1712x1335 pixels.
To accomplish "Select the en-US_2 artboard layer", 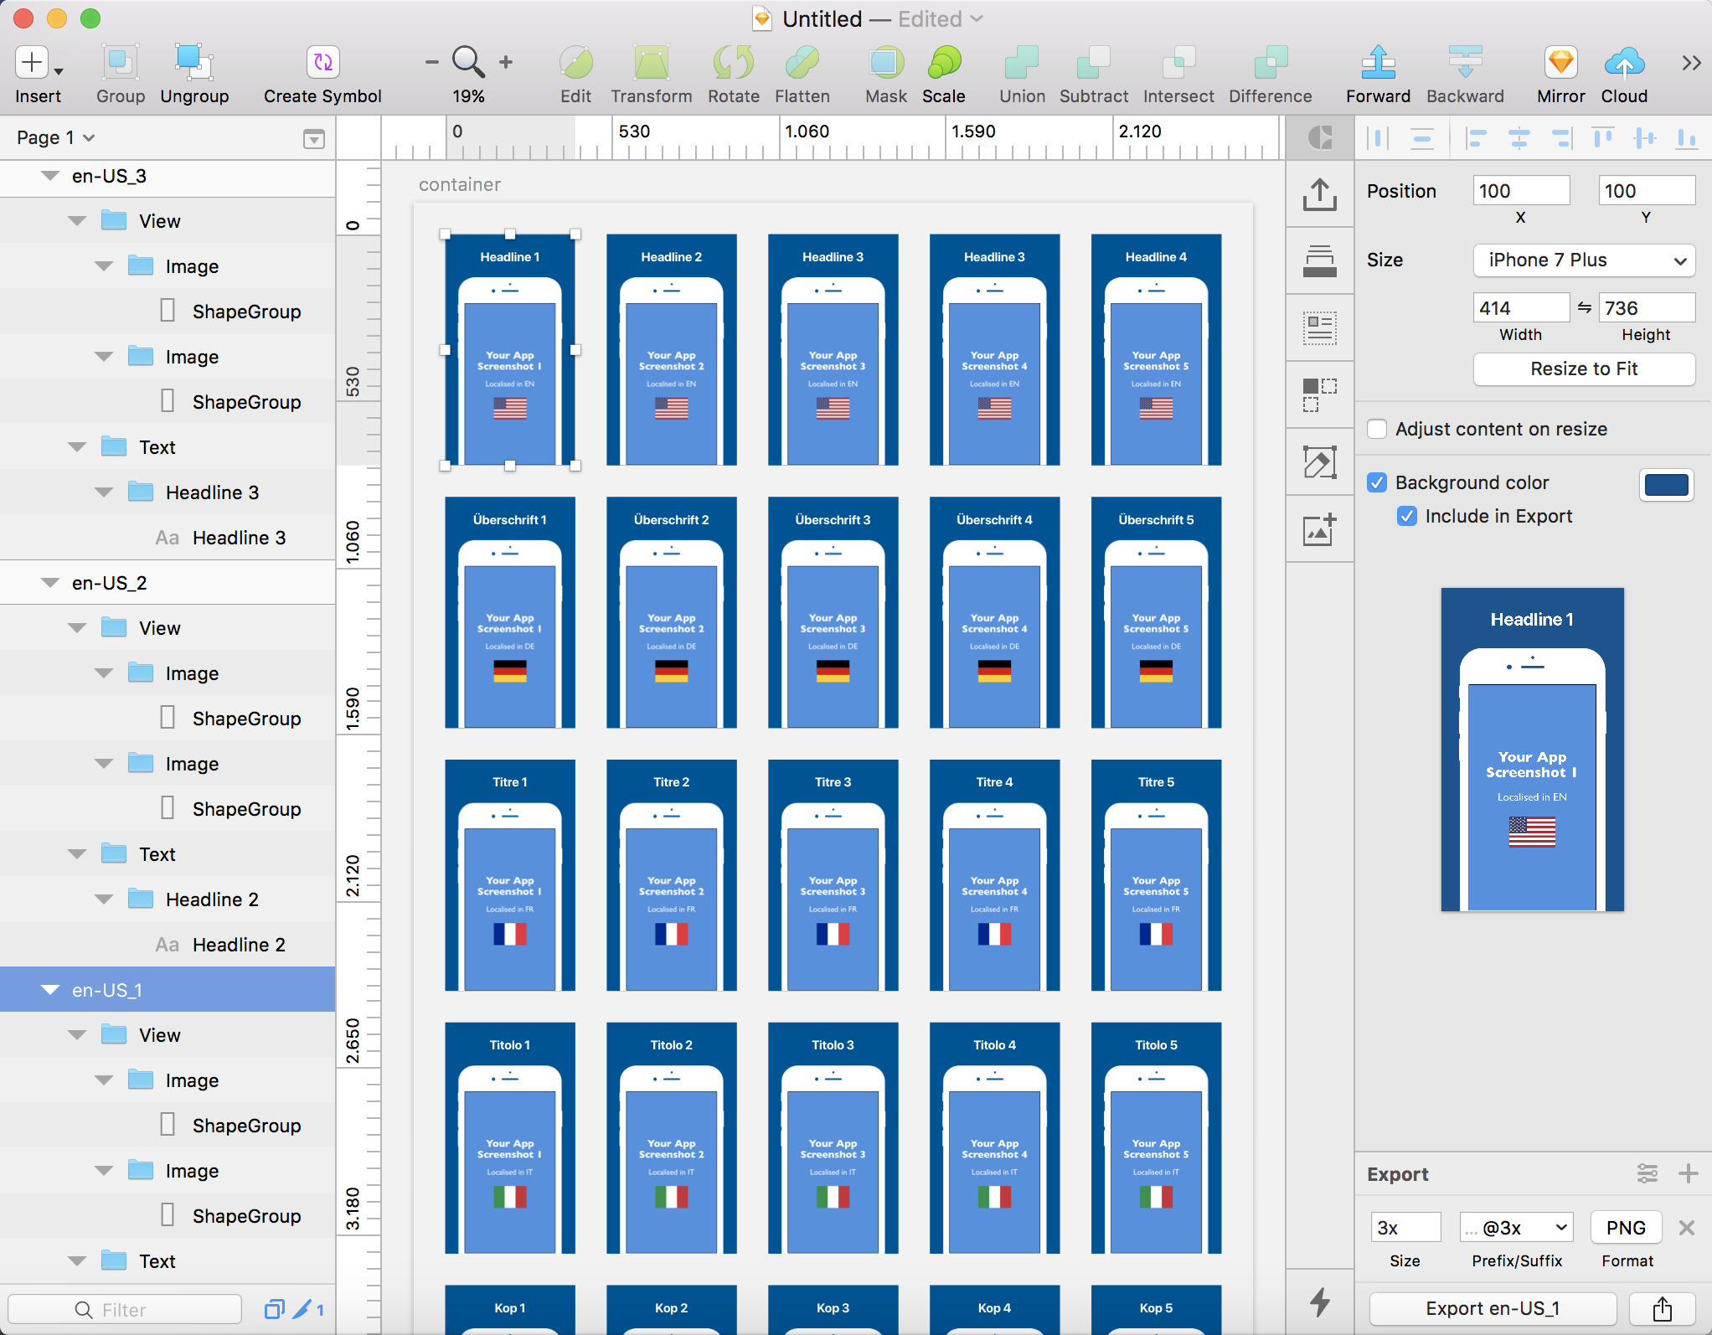I will pyautogui.click(x=109, y=583).
